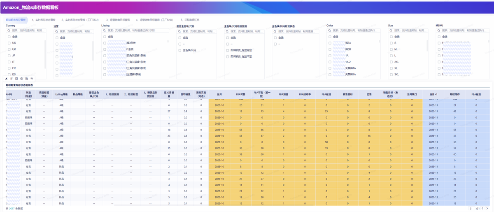Click the export icon in floating toolbar

click(27, 78)
